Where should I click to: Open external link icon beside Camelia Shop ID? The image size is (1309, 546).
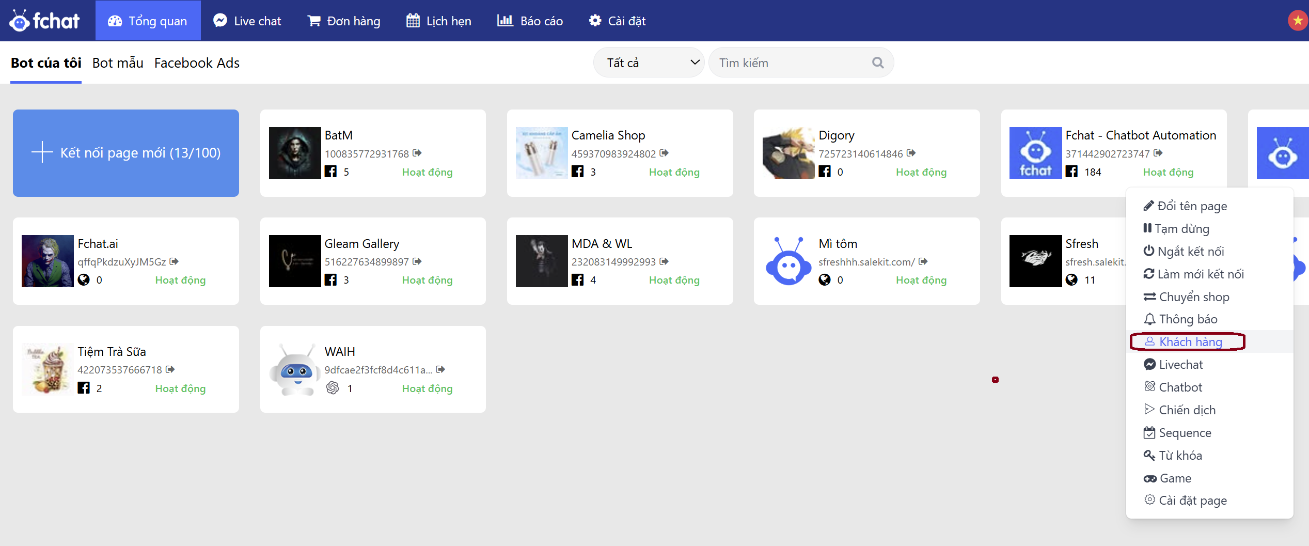(x=664, y=153)
